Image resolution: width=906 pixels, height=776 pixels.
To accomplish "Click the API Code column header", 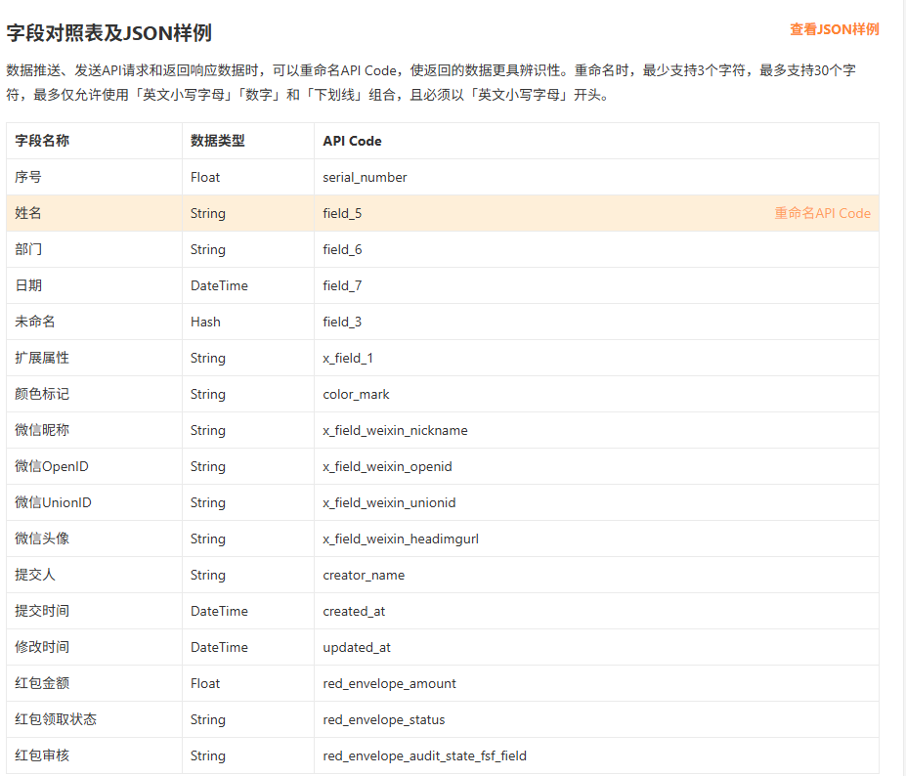I will [x=352, y=141].
